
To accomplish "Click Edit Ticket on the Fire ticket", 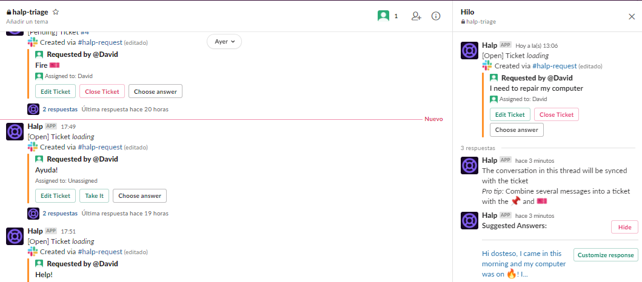I will pyautogui.click(x=55, y=91).
